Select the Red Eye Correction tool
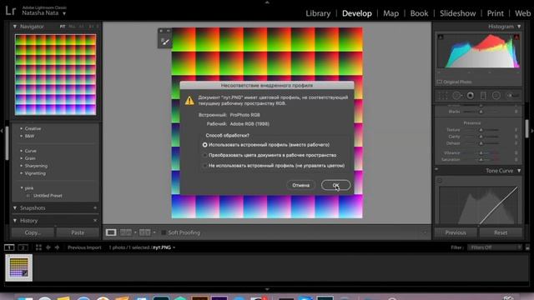Viewport: 534px width, 300px height. tap(471, 96)
